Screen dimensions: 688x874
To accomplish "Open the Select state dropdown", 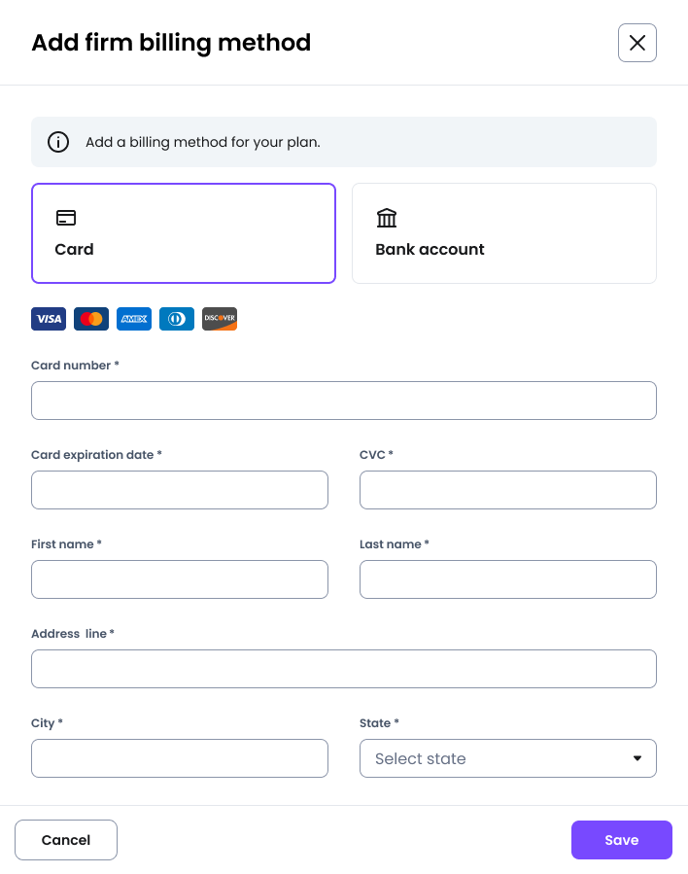I will tap(496, 758).
